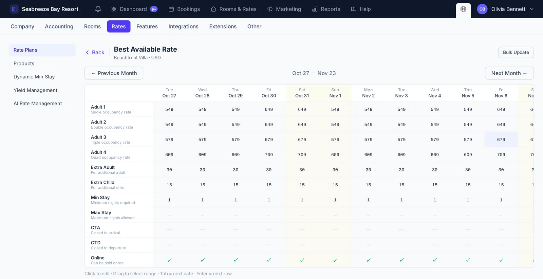
Task: Switch to the Rooms tab
Action: (x=92, y=26)
